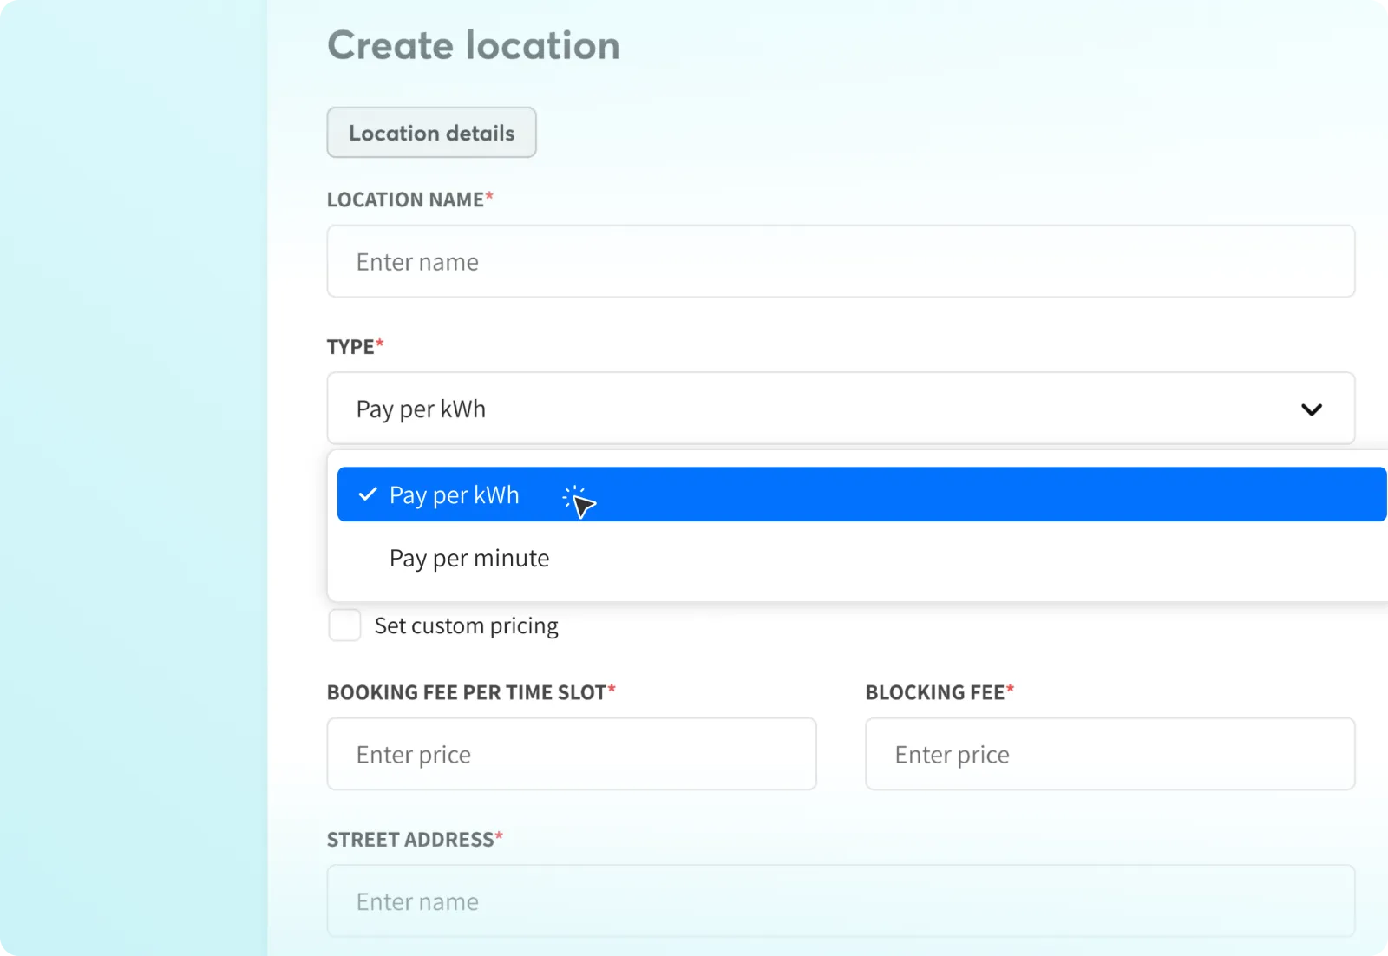Focus the Street Address input field
This screenshot has width=1388, height=956.
[840, 901]
